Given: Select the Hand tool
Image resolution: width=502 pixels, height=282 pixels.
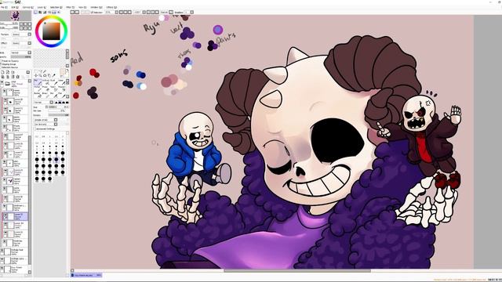Looking at the screenshot, I should [x=49, y=76].
